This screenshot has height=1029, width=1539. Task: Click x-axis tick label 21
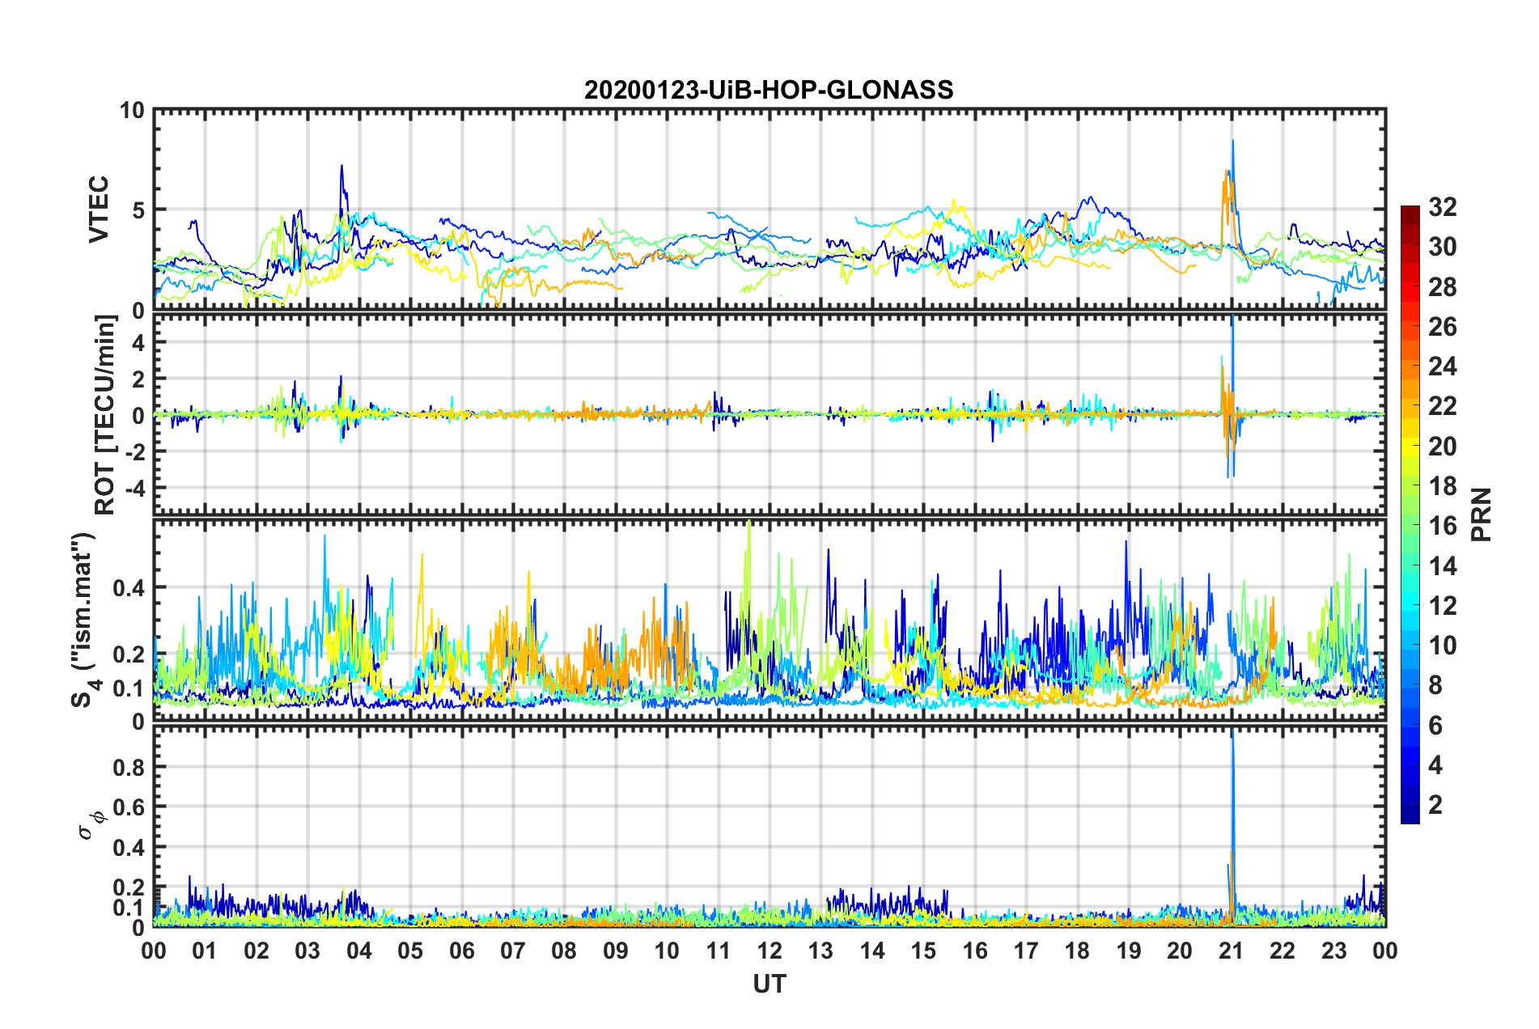tap(1231, 951)
